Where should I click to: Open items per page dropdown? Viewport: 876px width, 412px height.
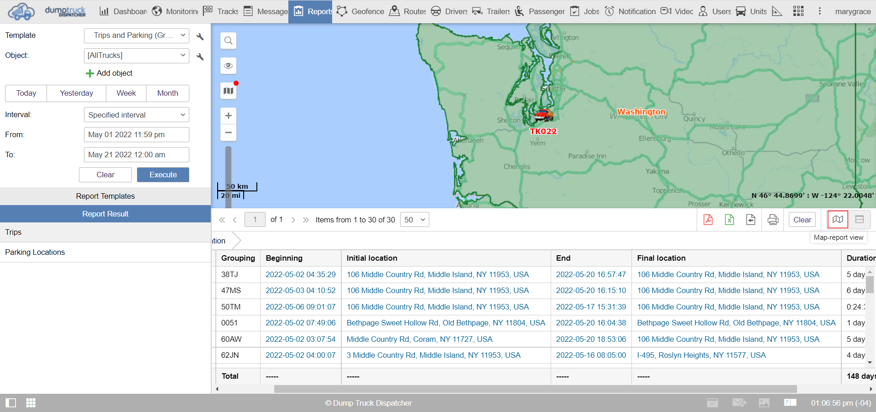tap(414, 220)
